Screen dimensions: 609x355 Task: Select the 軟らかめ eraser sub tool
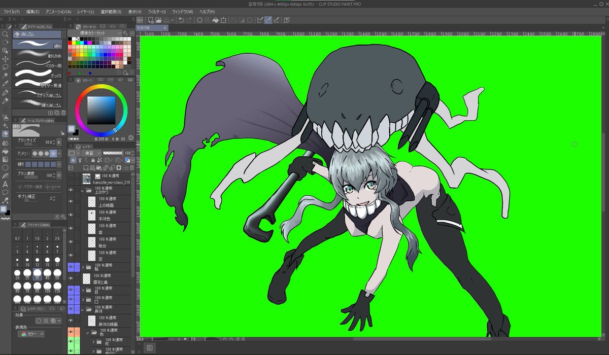(x=38, y=55)
